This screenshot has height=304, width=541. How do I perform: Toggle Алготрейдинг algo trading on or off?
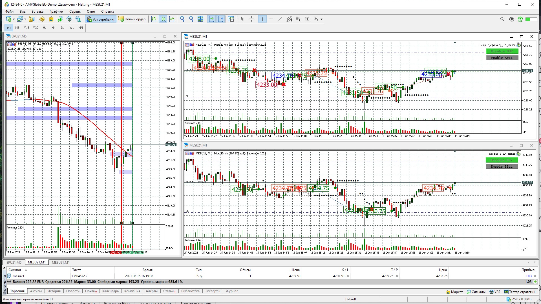tap(101, 19)
